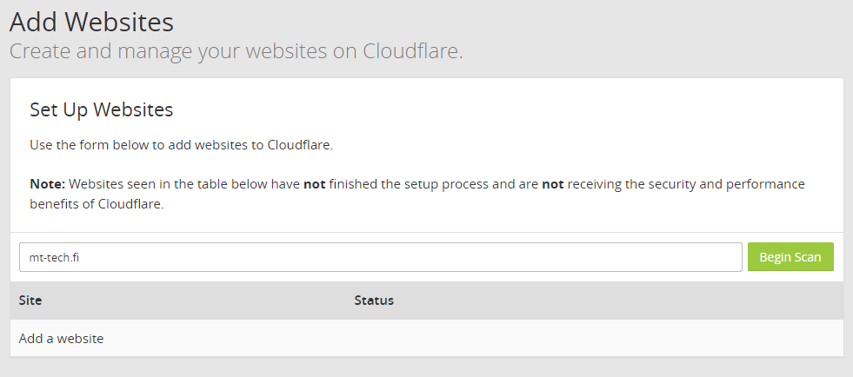Click the Status column header
Screen dimensions: 853x377
[374, 301]
